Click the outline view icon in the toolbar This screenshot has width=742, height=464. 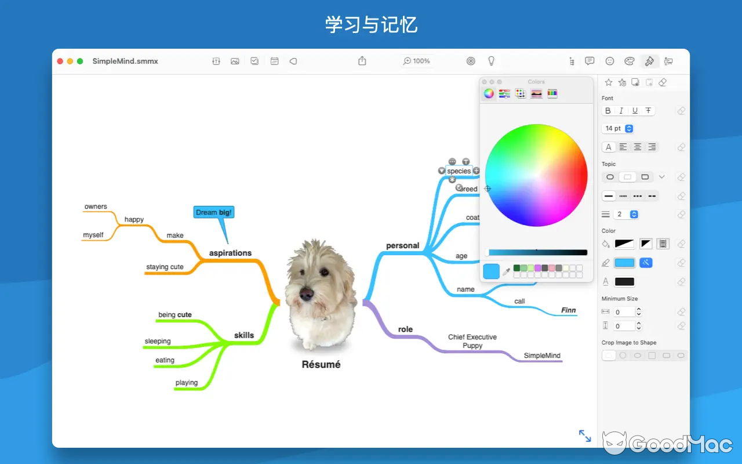[x=572, y=61]
